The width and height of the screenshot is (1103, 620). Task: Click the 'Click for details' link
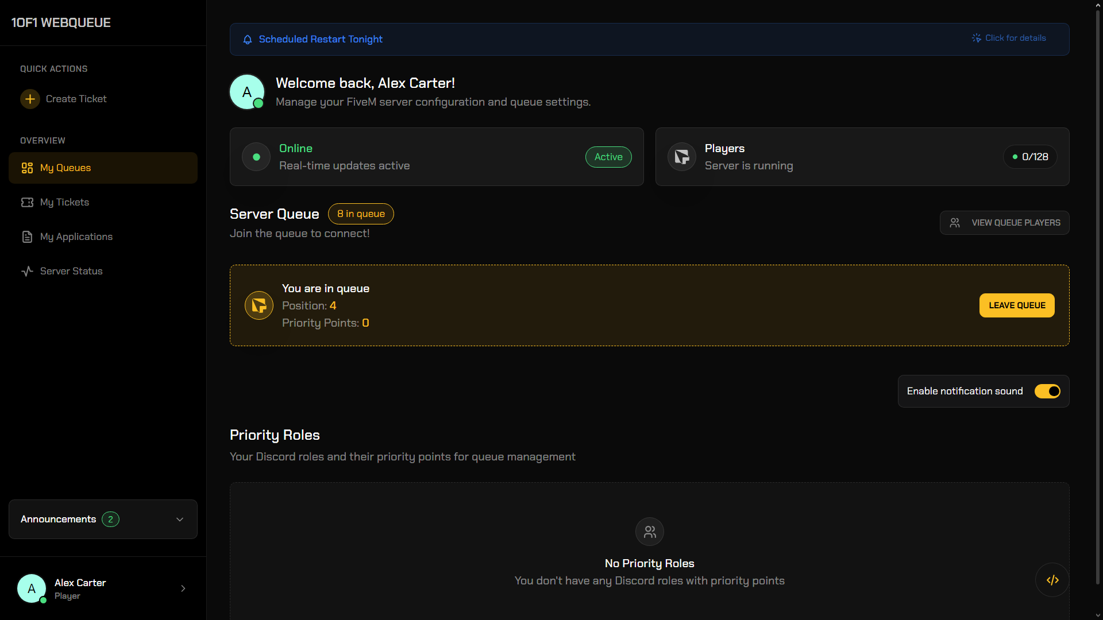pos(1015,38)
